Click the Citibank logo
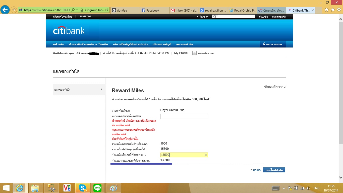The width and height of the screenshot is (343, 193). coord(69,30)
